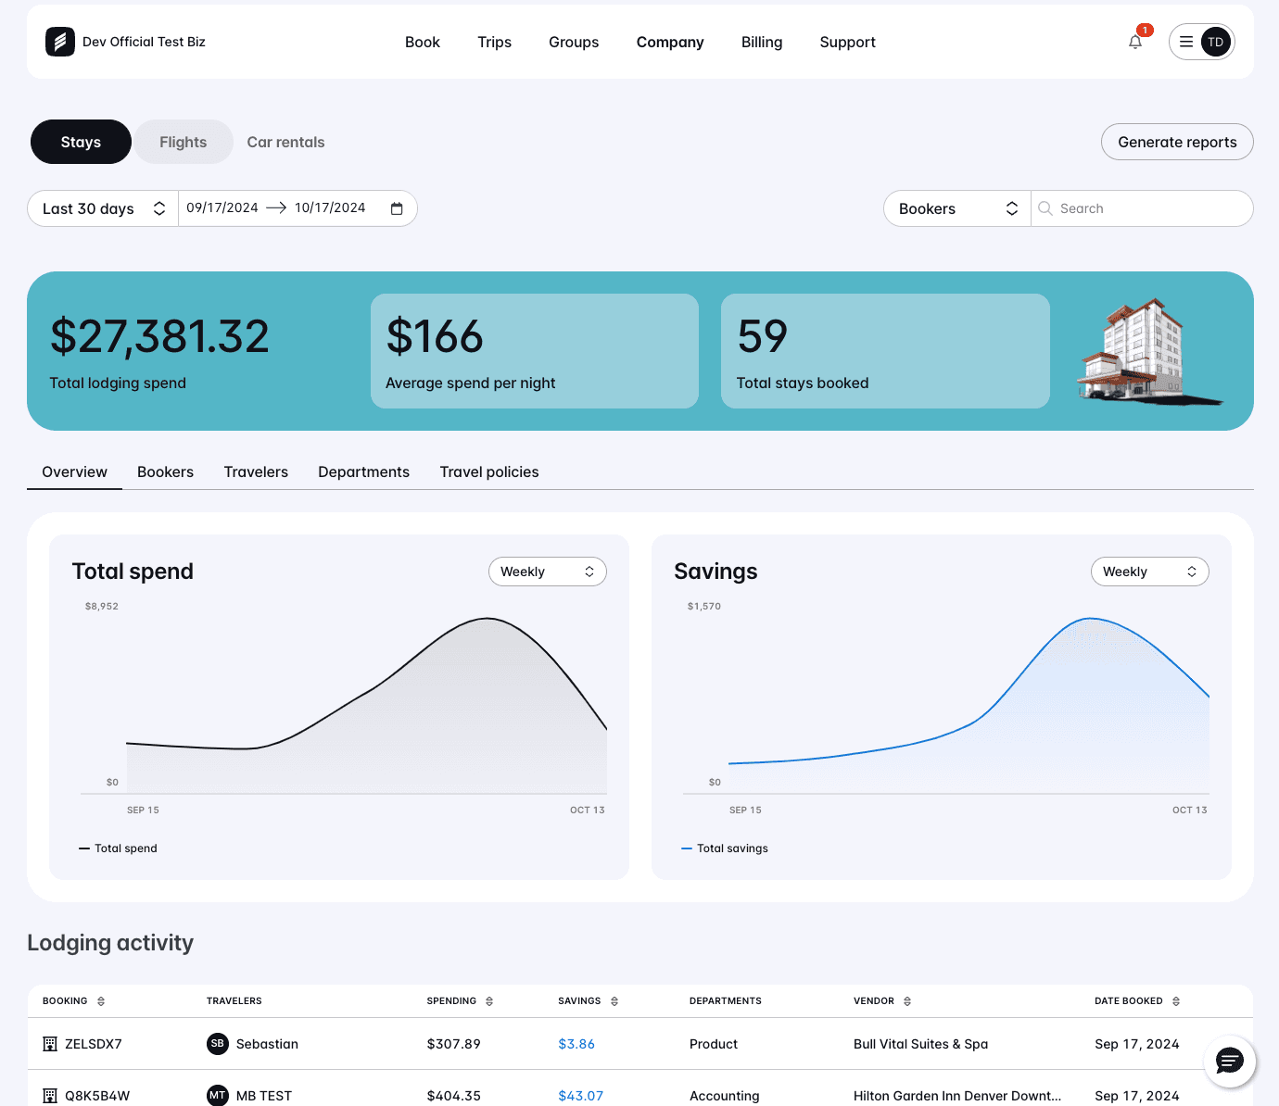
Task: Open the live chat bubble
Action: tap(1229, 1061)
